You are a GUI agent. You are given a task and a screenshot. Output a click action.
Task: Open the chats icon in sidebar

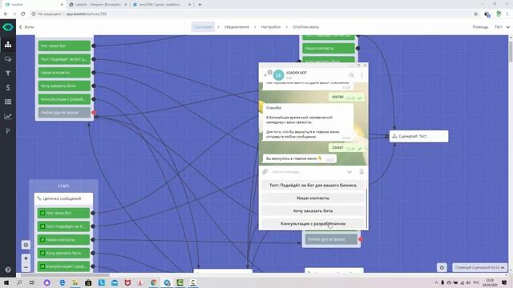click(8, 59)
